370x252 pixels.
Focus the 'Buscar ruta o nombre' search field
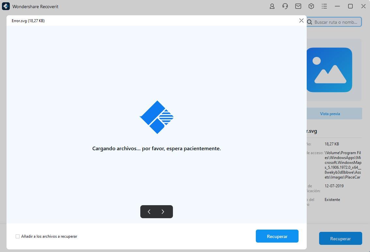pyautogui.click(x=336, y=22)
